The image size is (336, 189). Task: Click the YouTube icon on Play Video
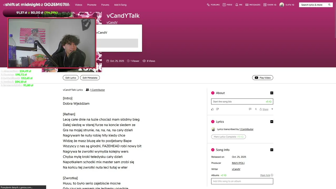tap(256, 78)
